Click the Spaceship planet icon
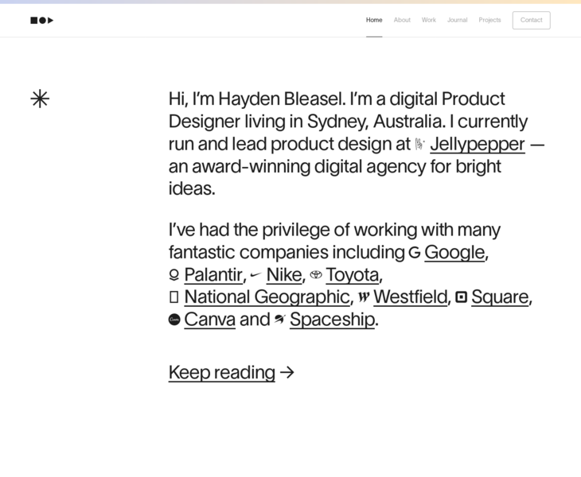 (280, 320)
